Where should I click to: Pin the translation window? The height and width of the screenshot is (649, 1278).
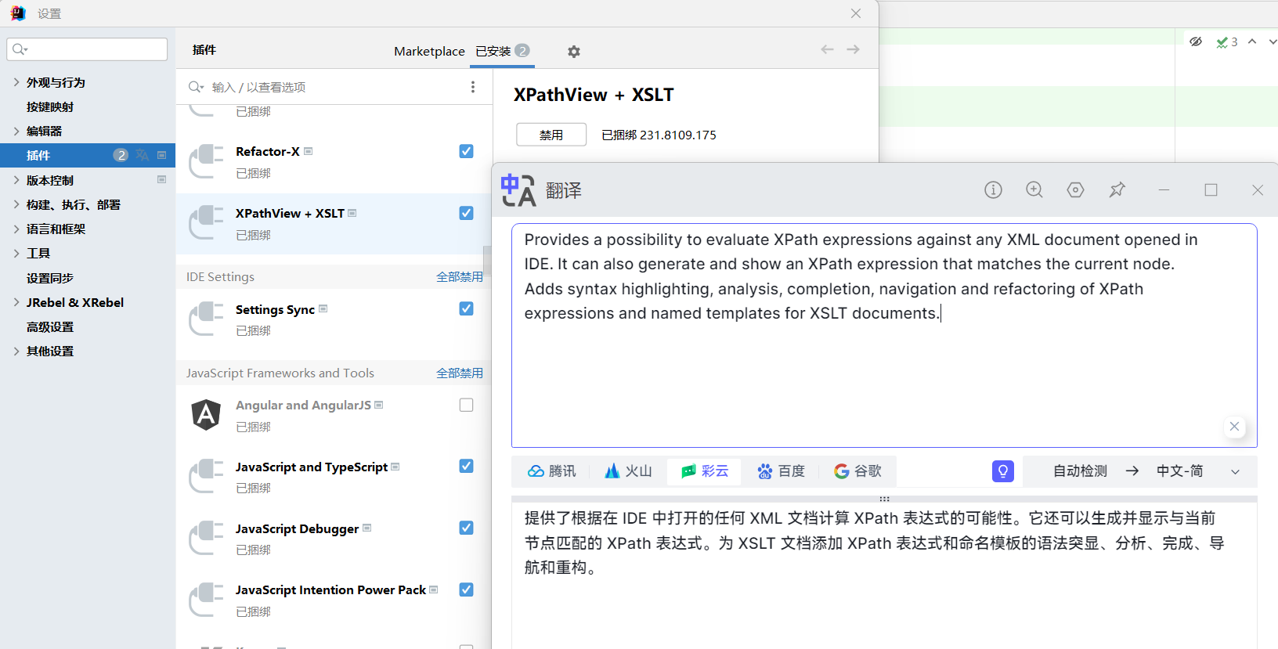1117,190
